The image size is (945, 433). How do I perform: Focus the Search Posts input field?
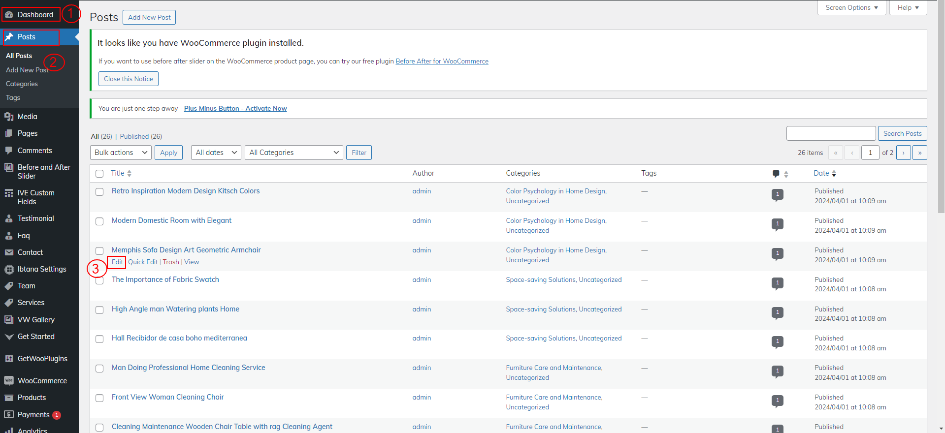(831, 133)
